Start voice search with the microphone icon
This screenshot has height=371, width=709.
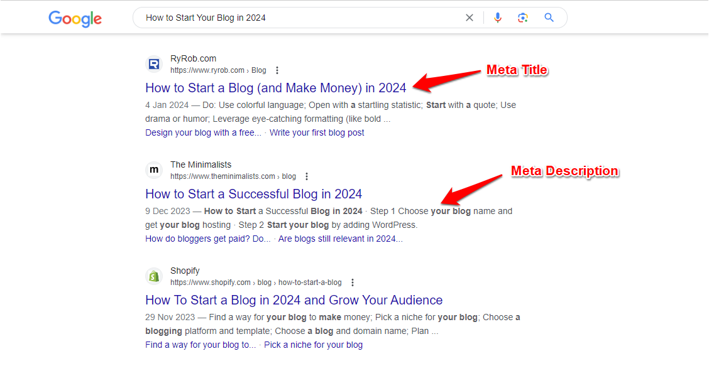pyautogui.click(x=497, y=18)
